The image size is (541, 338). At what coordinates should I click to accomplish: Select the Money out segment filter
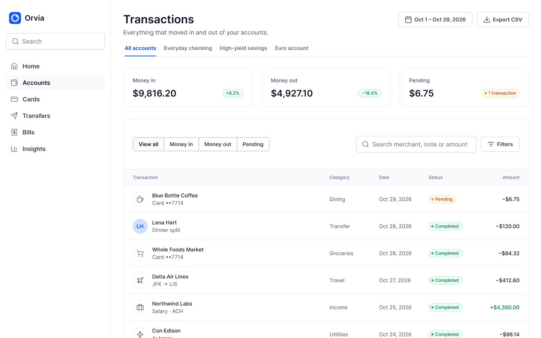218,144
